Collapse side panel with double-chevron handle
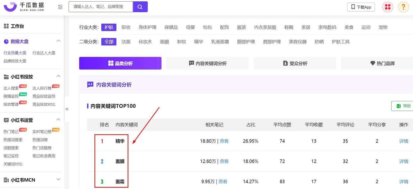 [x=67, y=109]
